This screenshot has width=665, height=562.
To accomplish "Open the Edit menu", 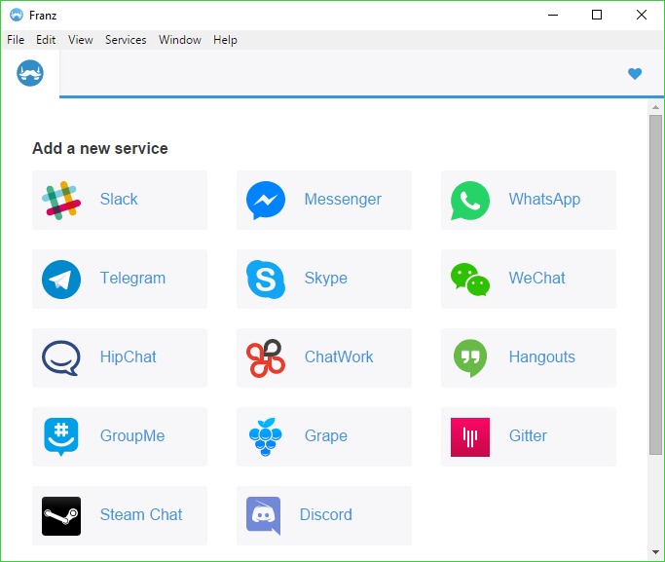I will pyautogui.click(x=46, y=40).
